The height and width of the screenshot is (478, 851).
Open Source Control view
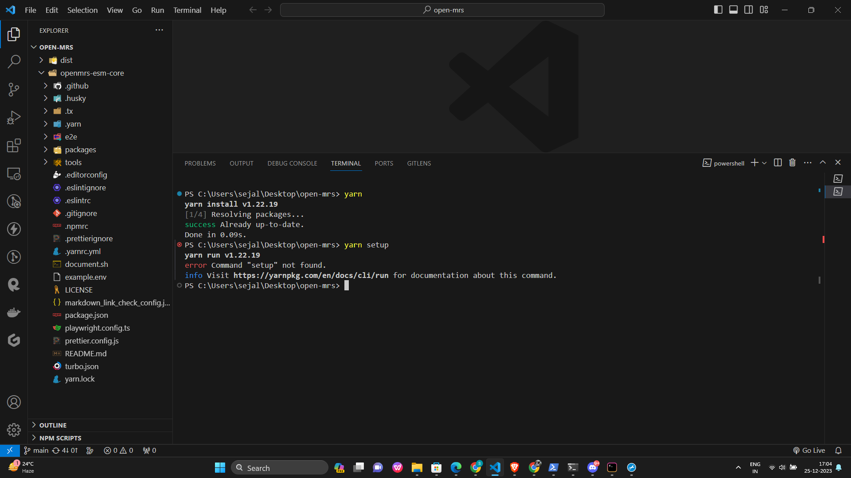[x=14, y=90]
